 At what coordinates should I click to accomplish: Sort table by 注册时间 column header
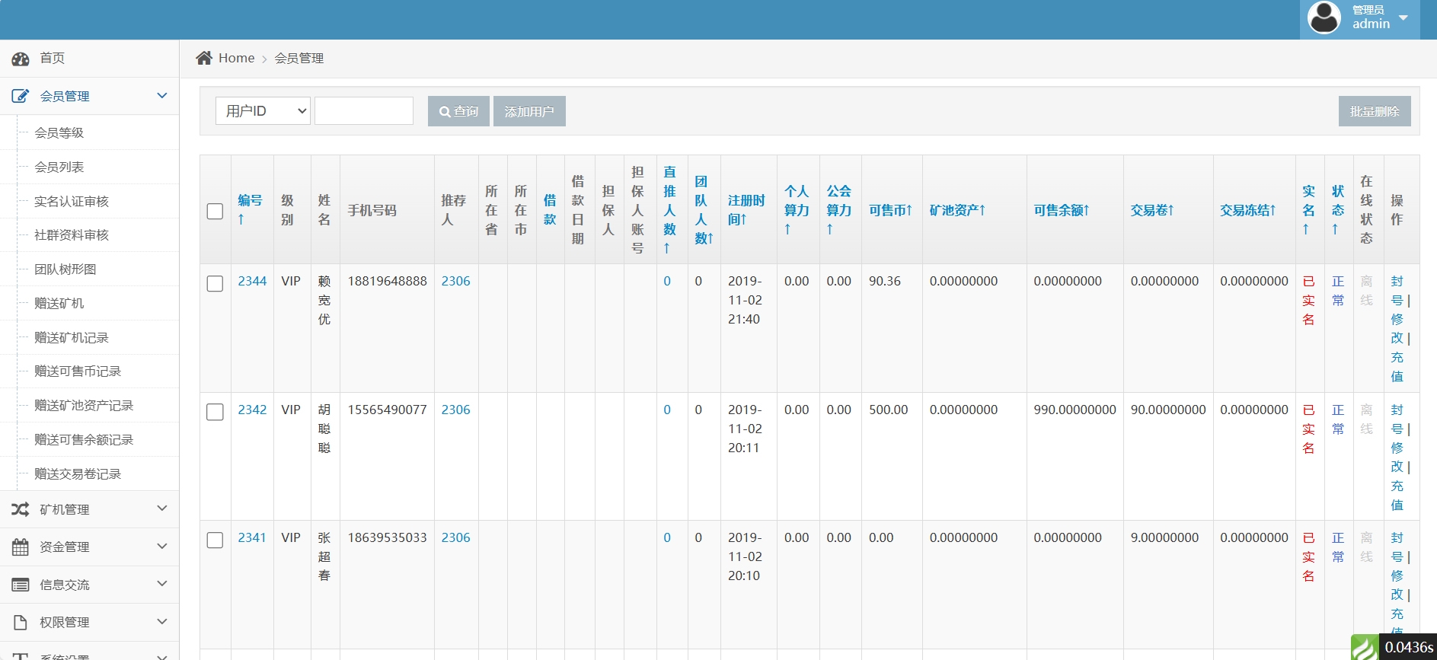pos(746,210)
